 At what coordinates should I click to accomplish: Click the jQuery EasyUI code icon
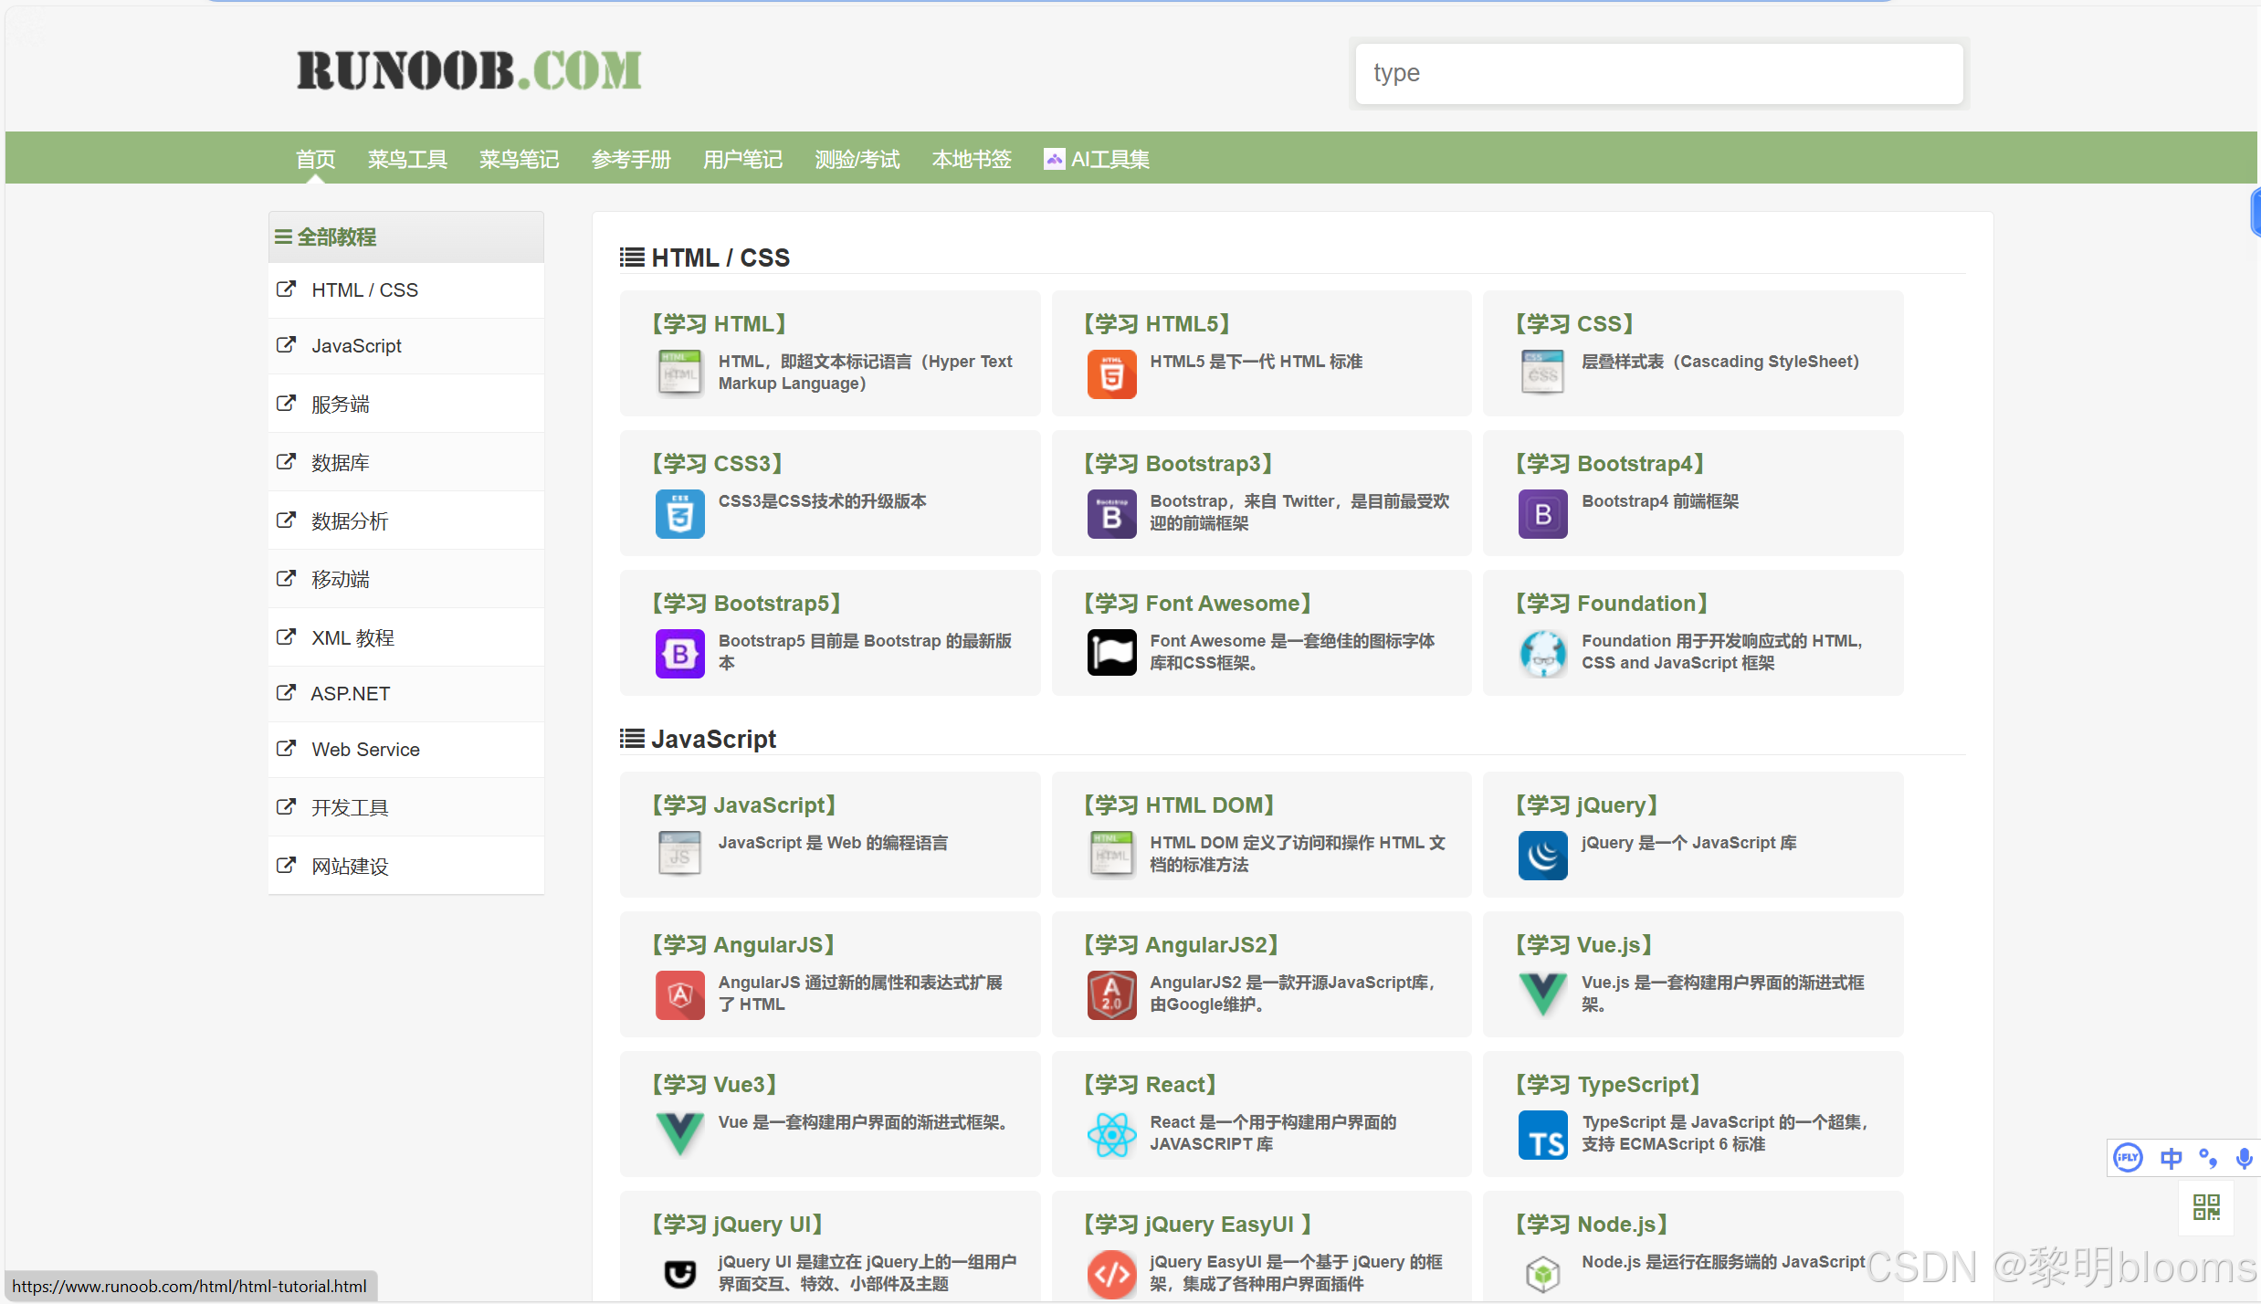pos(1111,1274)
